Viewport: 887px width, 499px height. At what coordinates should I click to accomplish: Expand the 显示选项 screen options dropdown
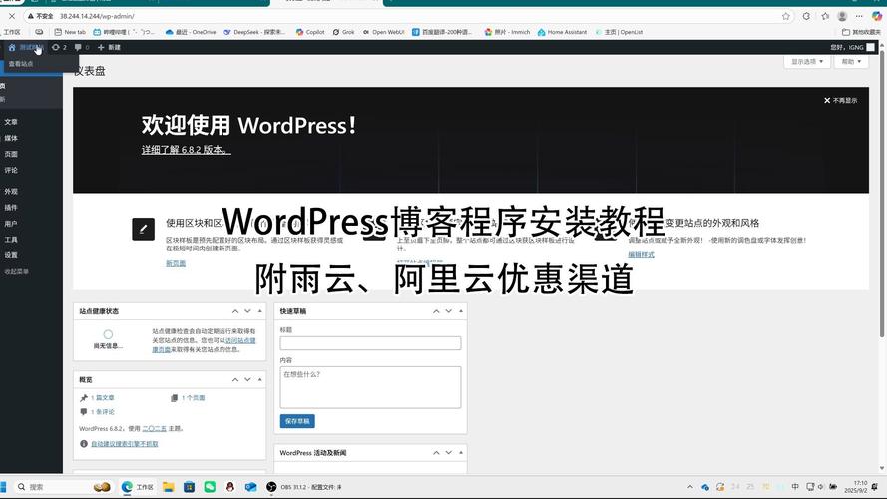807,62
